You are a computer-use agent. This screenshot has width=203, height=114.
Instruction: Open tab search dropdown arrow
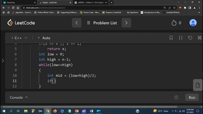[179, 2]
